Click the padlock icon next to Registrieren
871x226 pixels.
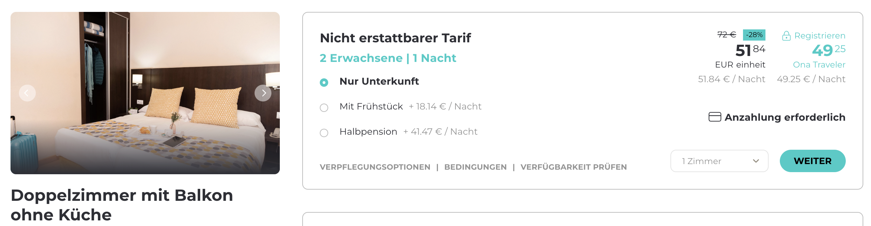[x=786, y=36]
